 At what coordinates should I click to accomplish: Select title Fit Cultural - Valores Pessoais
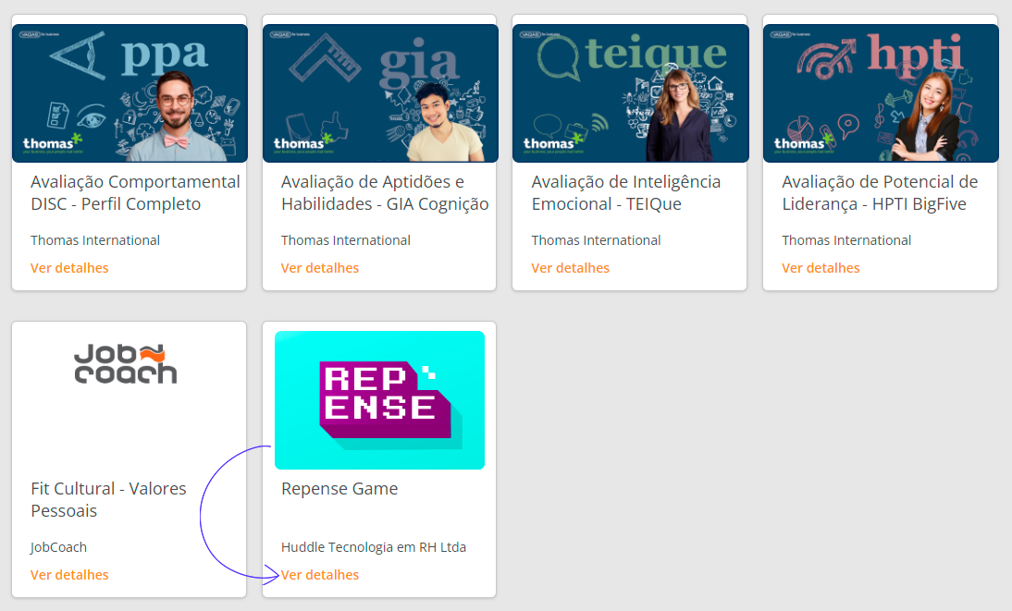(108, 499)
